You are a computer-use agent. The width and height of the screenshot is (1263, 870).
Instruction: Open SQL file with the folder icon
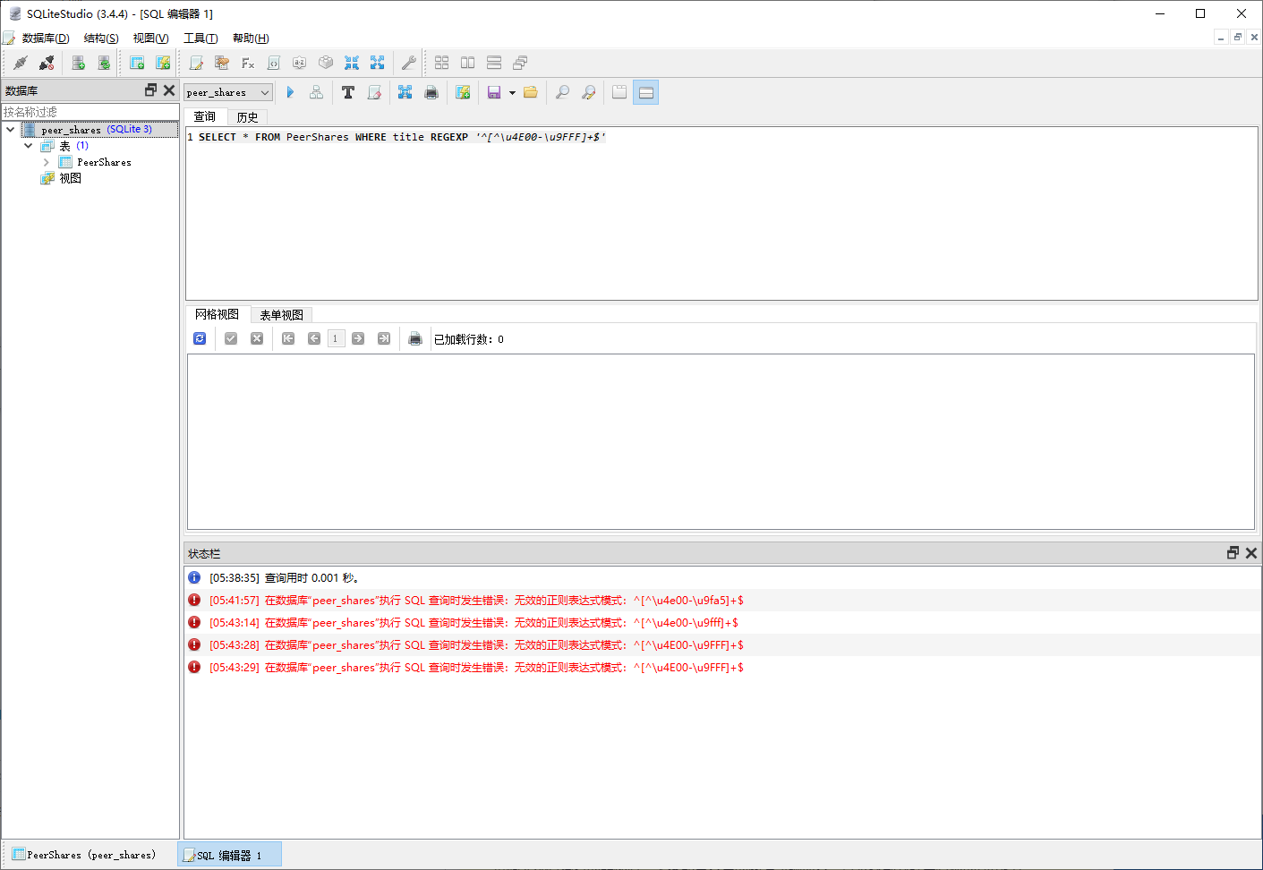(531, 92)
